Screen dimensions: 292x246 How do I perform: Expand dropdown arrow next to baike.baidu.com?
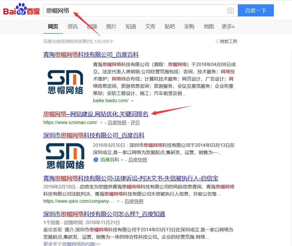pos(132,101)
